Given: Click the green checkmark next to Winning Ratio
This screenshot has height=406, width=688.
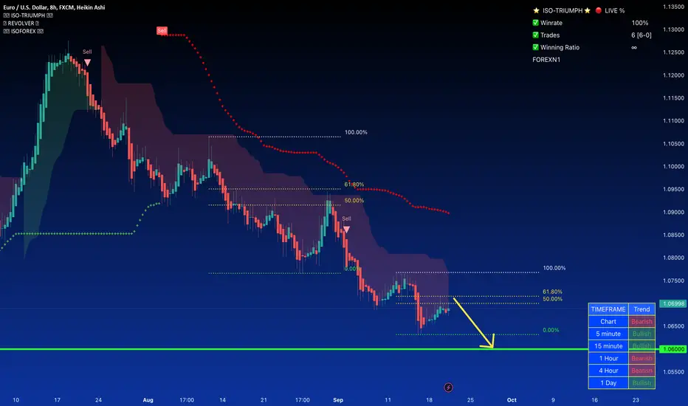Looking at the screenshot, I should [x=535, y=47].
